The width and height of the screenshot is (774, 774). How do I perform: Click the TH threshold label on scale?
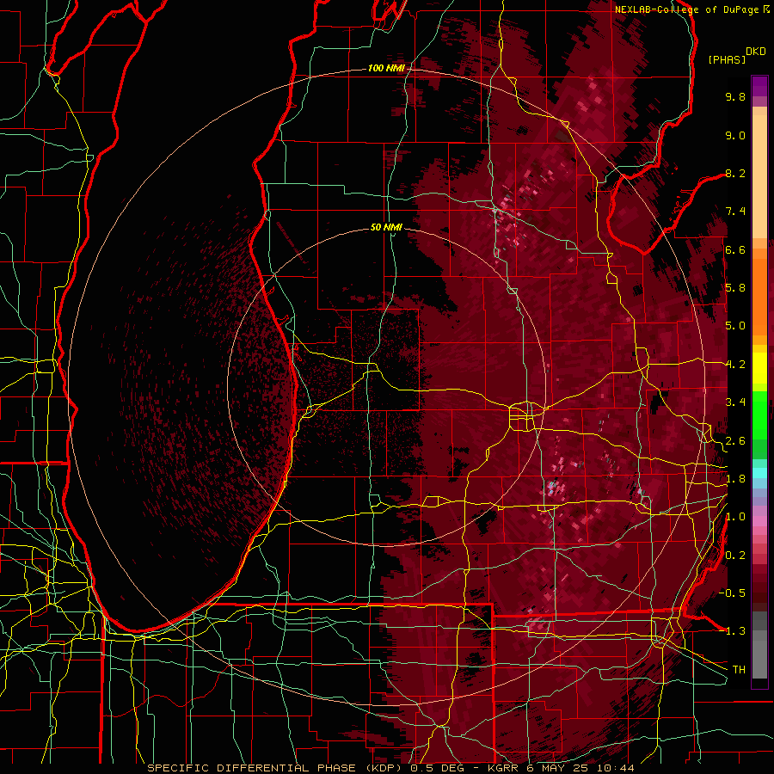(x=739, y=670)
